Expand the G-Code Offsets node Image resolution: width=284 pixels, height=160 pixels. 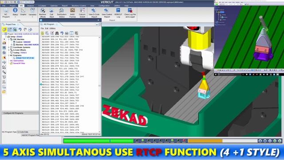point(9,50)
